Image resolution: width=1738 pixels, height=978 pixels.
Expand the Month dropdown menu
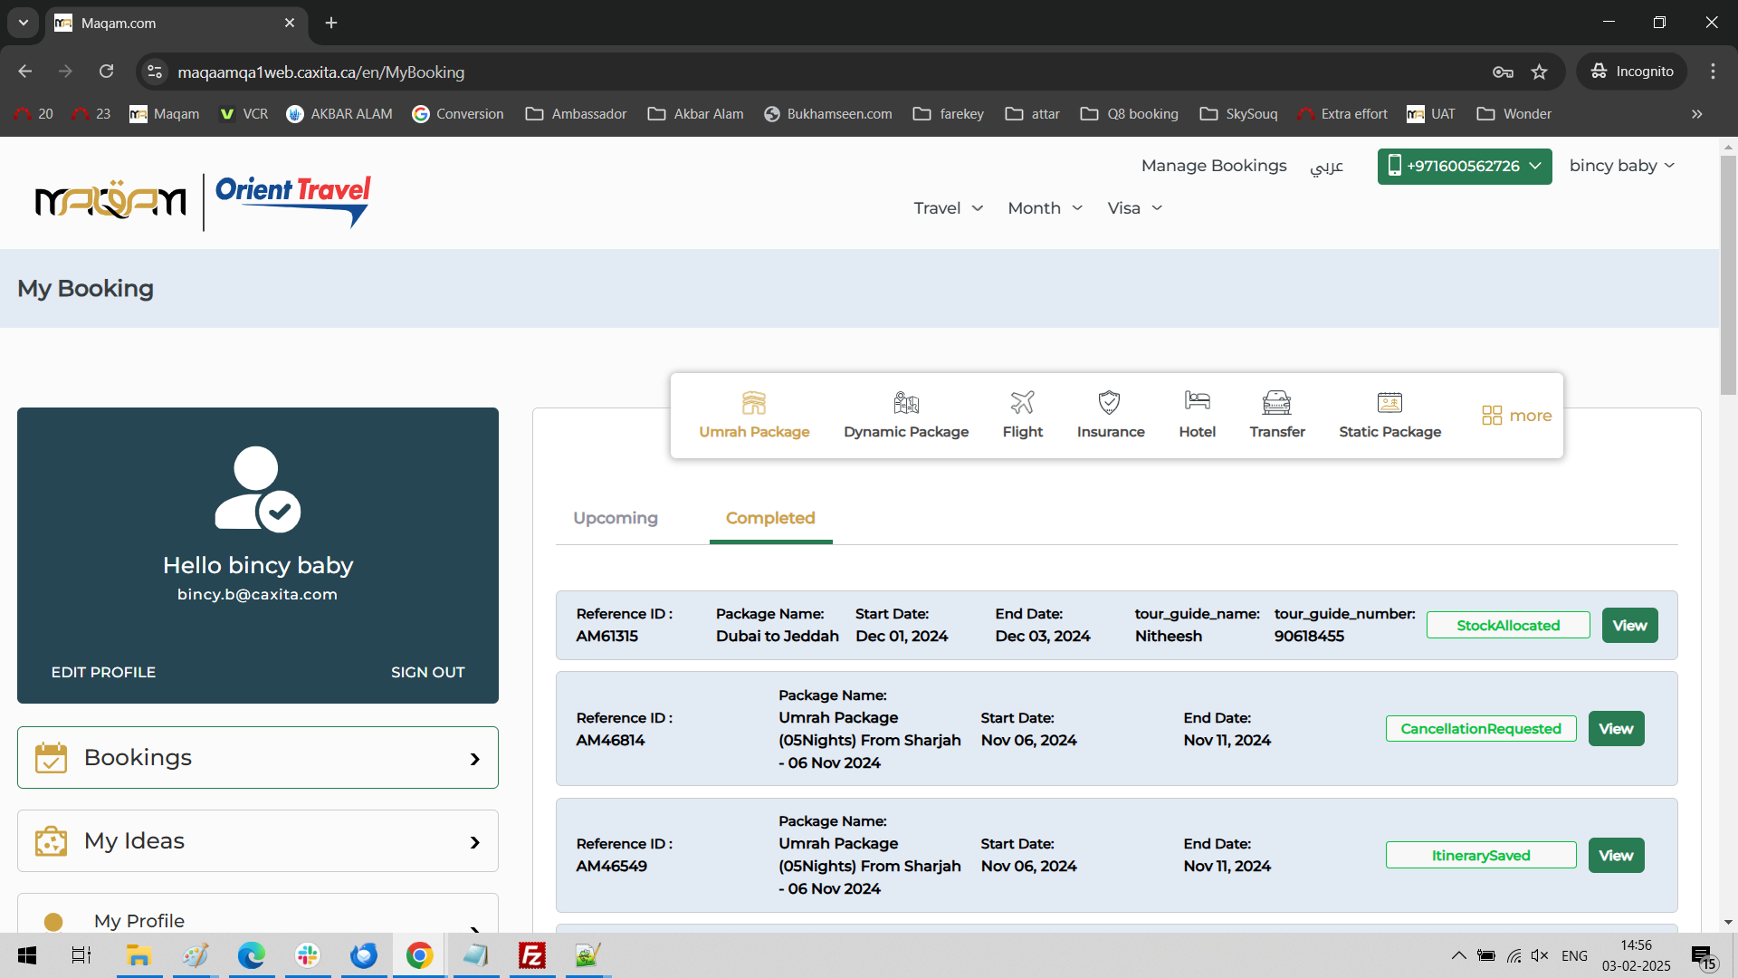coord(1045,208)
